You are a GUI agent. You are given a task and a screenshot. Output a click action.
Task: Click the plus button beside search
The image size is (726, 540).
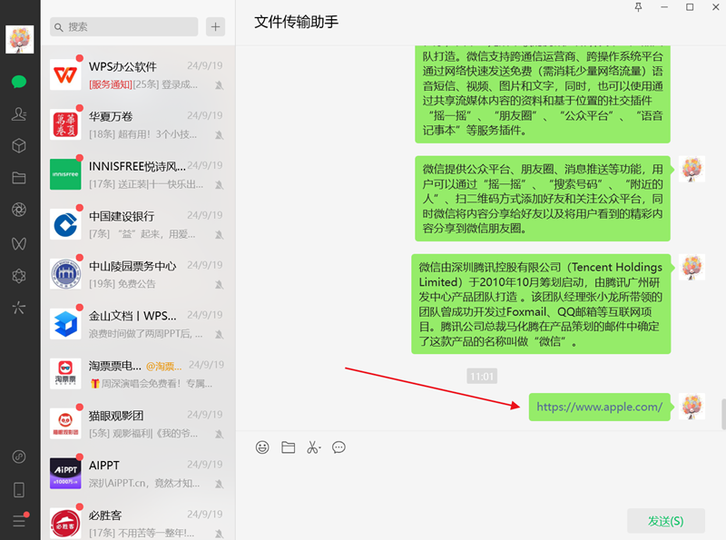(x=215, y=27)
